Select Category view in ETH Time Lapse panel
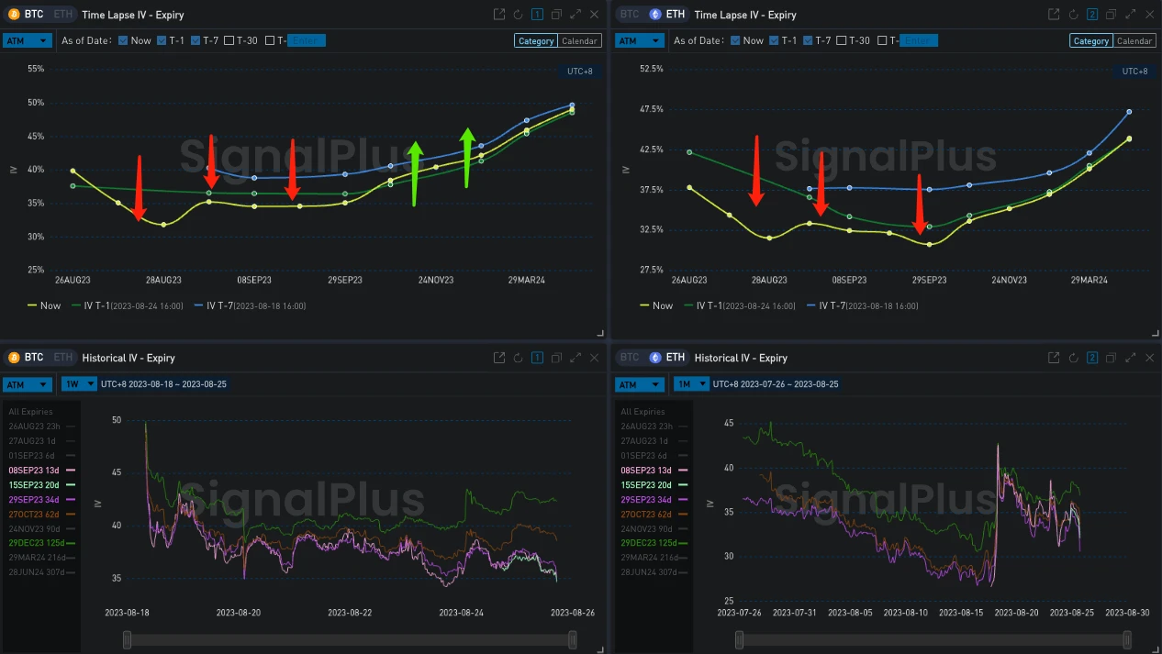Viewport: 1162px width, 654px height. click(x=1091, y=40)
